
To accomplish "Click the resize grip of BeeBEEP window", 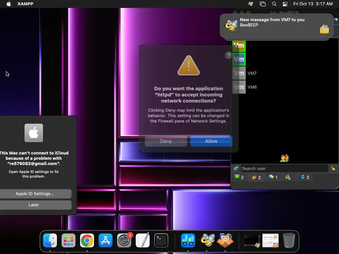I will click(336, 188).
